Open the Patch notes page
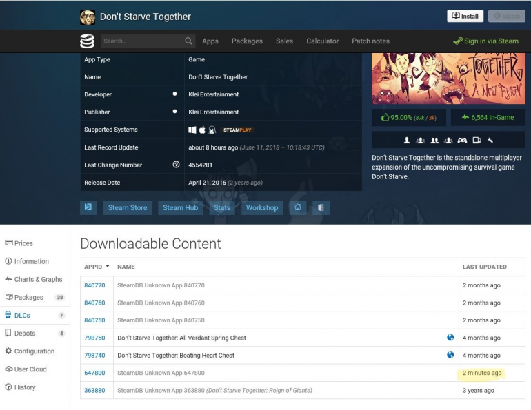 point(370,41)
